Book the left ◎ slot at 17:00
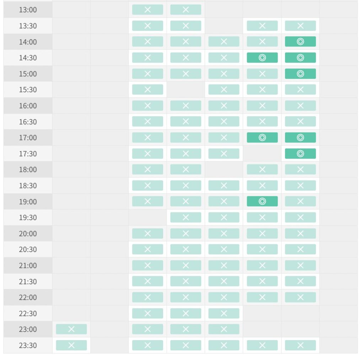 tap(262, 138)
